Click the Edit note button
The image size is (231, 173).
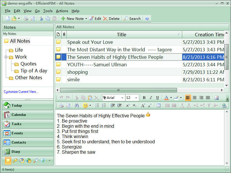coord(95,18)
